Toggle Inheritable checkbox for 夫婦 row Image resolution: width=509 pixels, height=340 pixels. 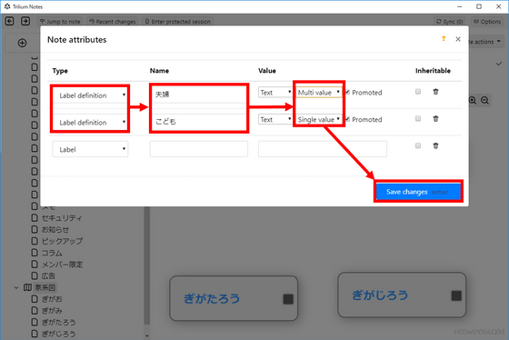click(418, 92)
